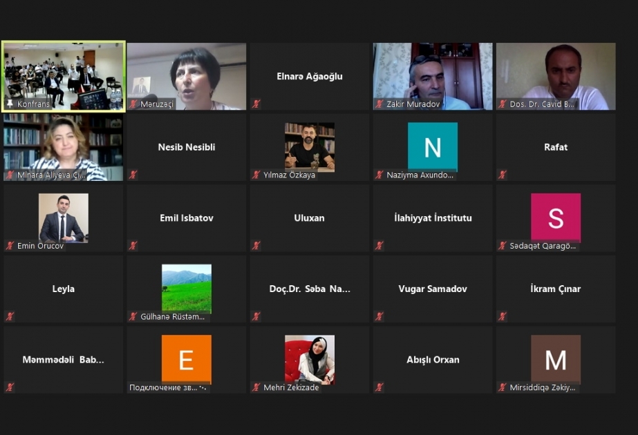
Task: Click Gülhanə Rüstəm's green landscape picture
Action: point(187,289)
